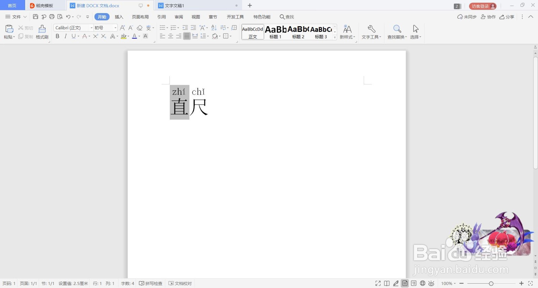Select the Format Painter brush
Image resolution: width=538 pixels, height=288 pixels.
tap(42, 29)
